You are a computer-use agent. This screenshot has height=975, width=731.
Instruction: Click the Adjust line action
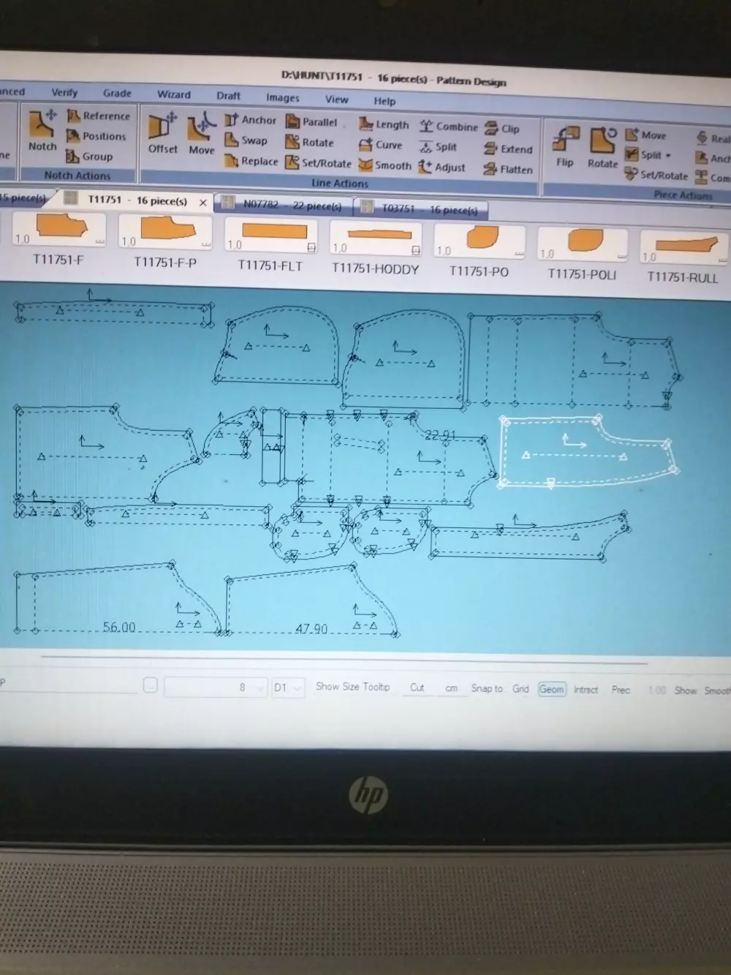442,167
